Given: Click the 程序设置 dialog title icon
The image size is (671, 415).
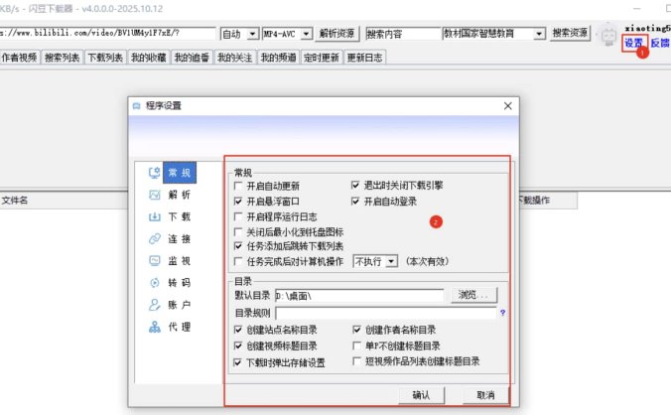Looking at the screenshot, I should click(x=137, y=106).
